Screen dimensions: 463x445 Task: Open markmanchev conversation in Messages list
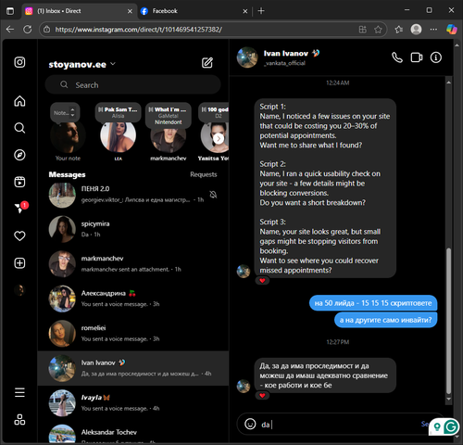coord(133,263)
